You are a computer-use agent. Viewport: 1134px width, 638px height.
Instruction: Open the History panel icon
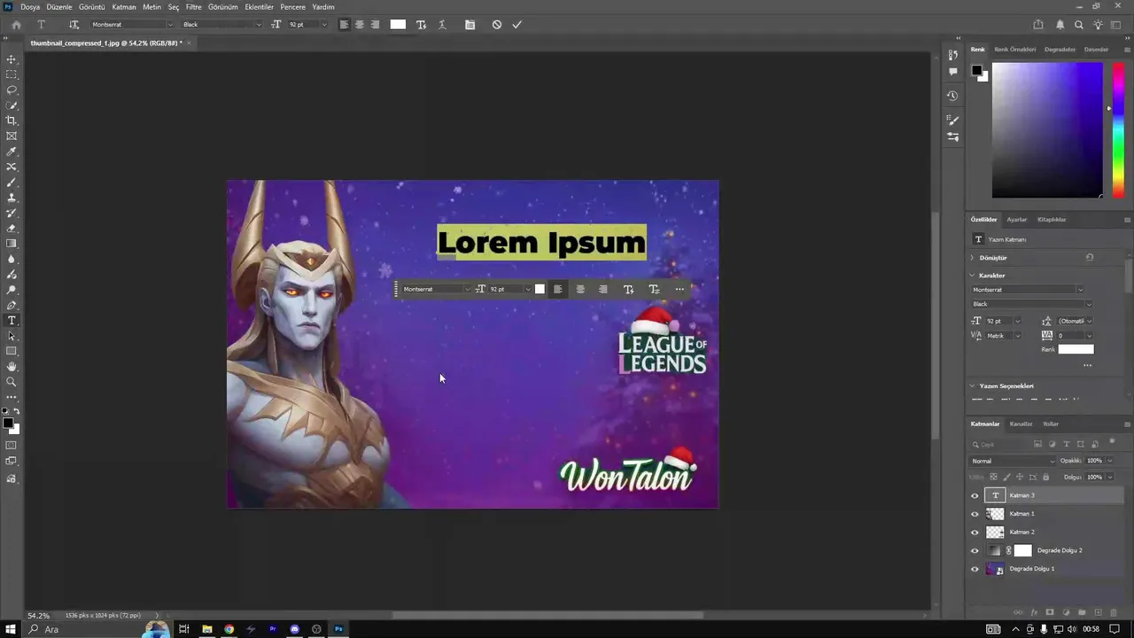[x=952, y=96]
